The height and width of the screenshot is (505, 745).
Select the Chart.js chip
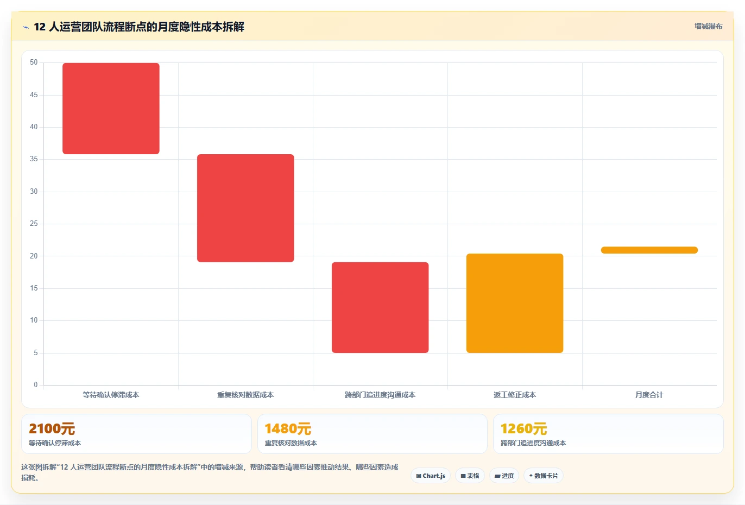click(431, 476)
